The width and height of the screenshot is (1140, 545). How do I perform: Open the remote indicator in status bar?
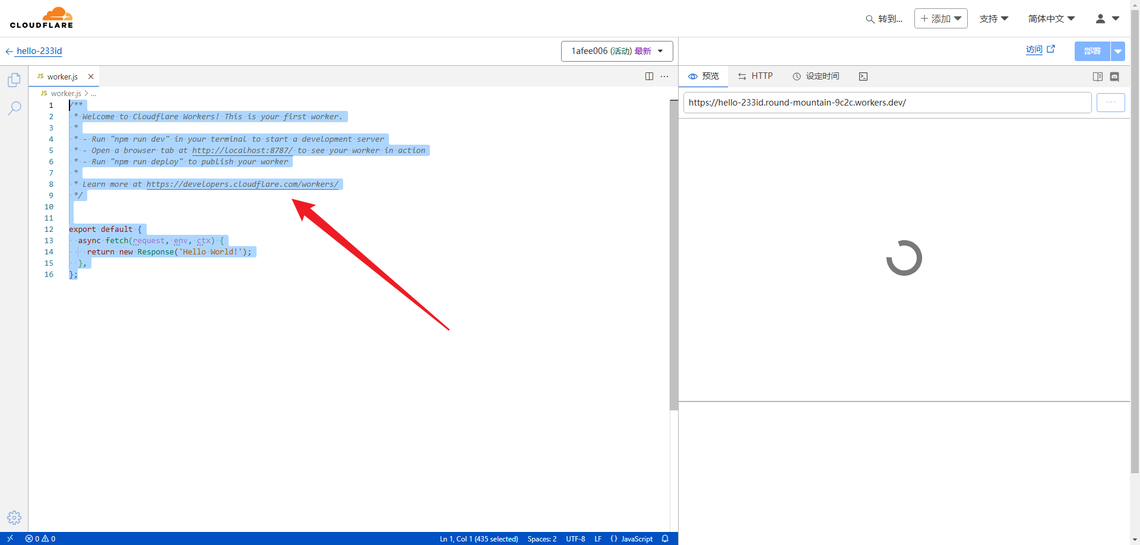click(x=10, y=538)
